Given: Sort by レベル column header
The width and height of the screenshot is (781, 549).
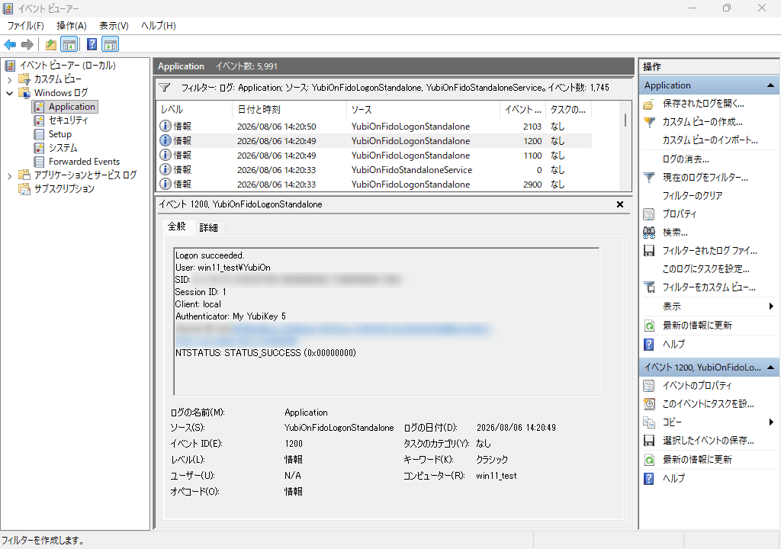Looking at the screenshot, I should click(x=194, y=110).
